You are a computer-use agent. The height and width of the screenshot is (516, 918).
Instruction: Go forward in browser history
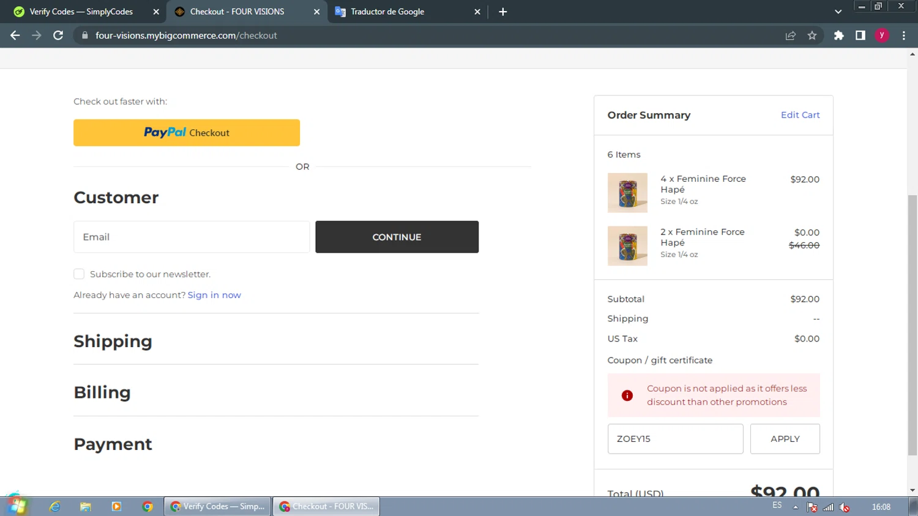pos(37,36)
